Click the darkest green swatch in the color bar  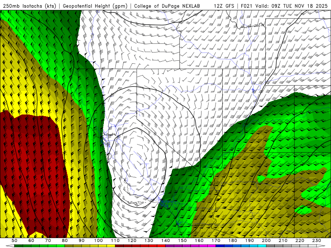pos(19,246)
